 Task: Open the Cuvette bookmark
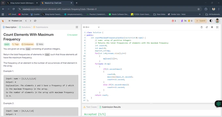pos(35,14)
